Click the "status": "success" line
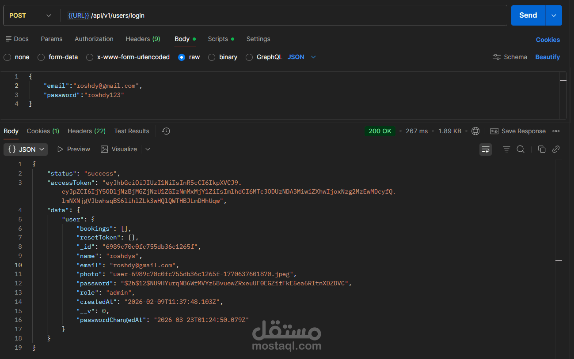574x359 pixels. pyautogui.click(x=84, y=173)
